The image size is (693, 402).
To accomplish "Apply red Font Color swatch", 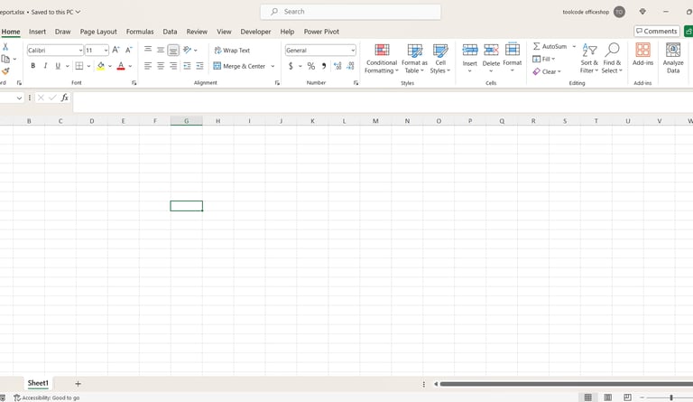I will 121,66.
